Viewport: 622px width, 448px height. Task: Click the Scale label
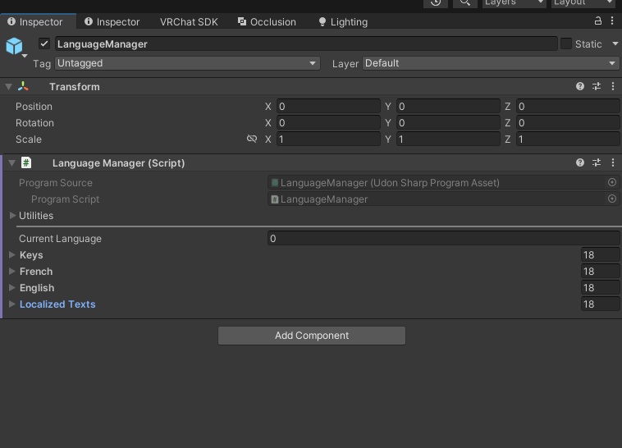pyautogui.click(x=29, y=139)
